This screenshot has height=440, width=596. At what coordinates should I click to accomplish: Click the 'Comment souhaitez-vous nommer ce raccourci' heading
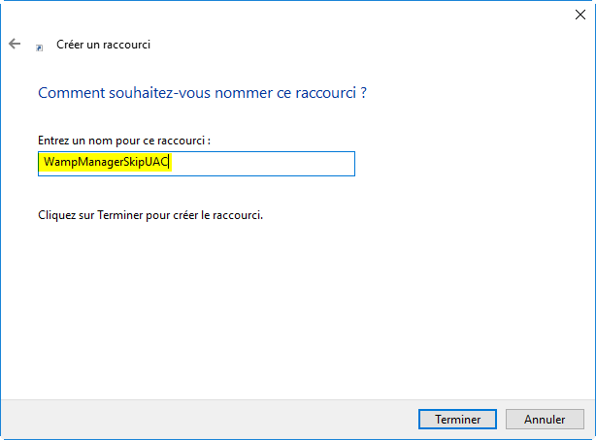click(202, 93)
